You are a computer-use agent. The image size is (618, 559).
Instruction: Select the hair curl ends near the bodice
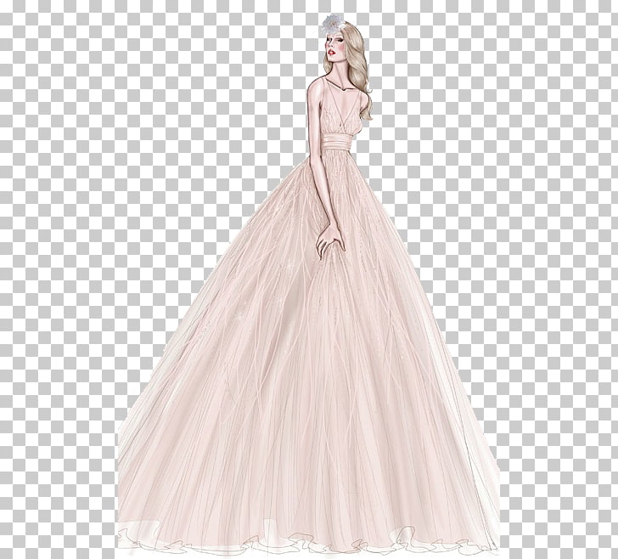tap(366, 110)
